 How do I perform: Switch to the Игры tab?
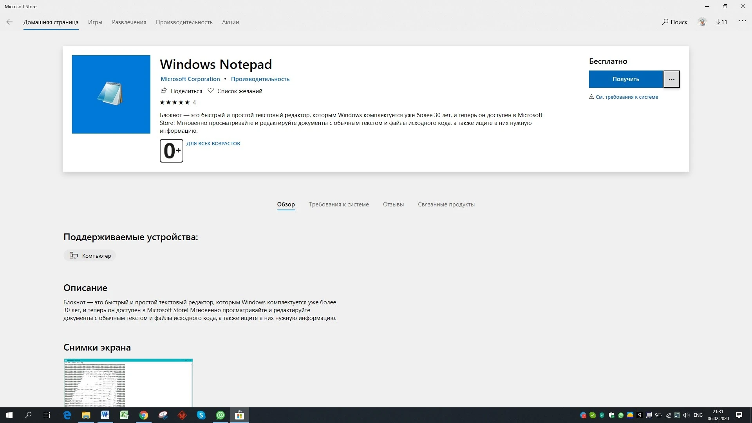(x=95, y=22)
